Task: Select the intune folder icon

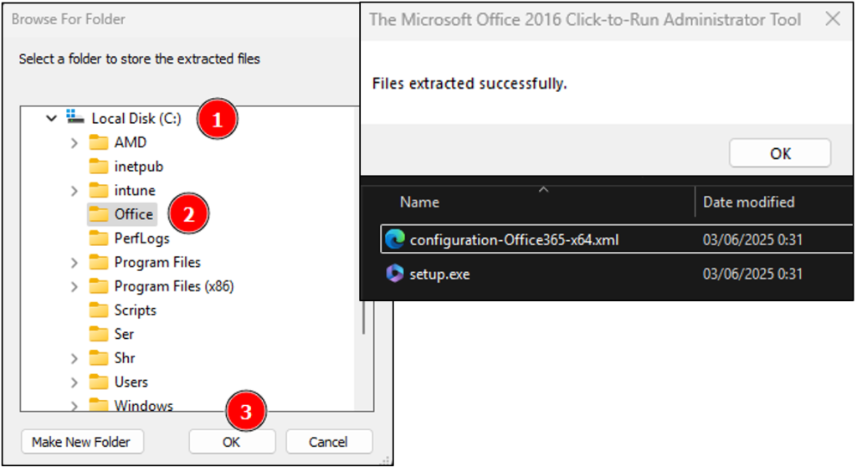Action: [x=99, y=190]
